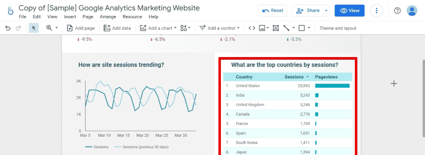Open the Help question mark icon

point(397,10)
